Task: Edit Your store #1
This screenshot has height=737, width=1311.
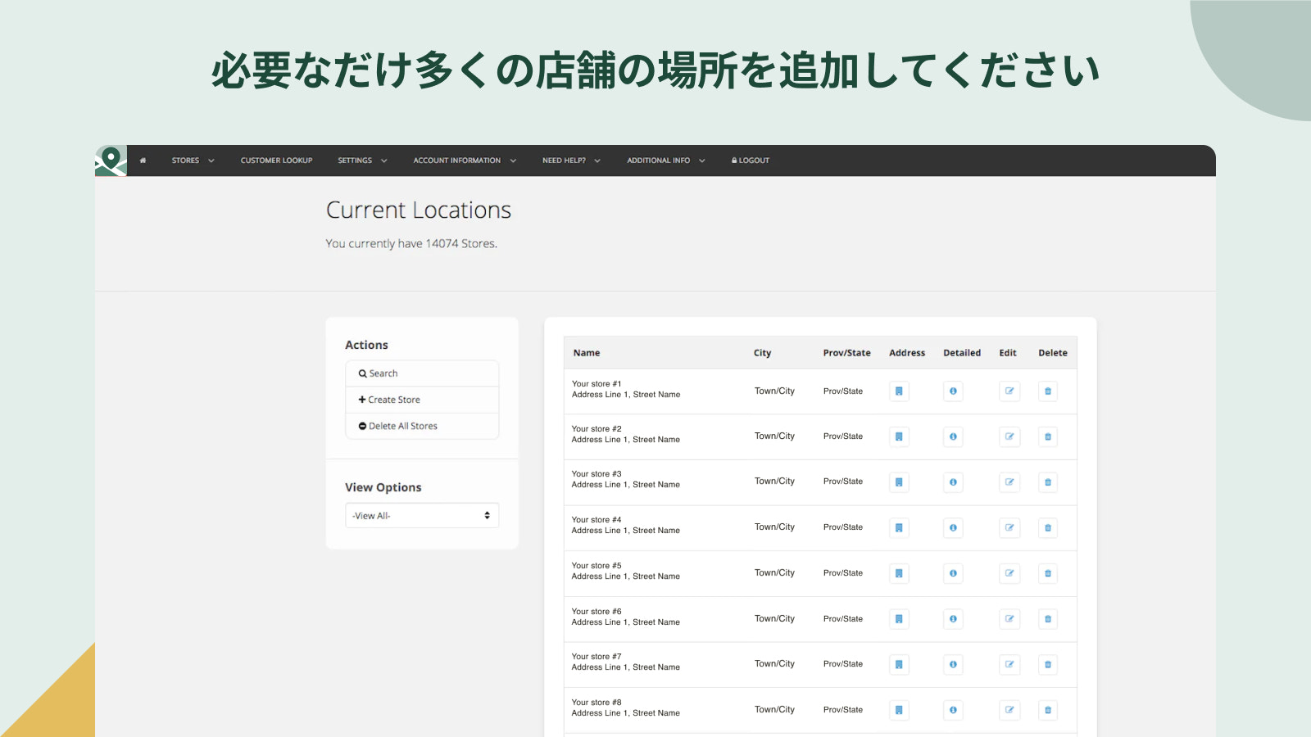Action: pyautogui.click(x=1009, y=391)
